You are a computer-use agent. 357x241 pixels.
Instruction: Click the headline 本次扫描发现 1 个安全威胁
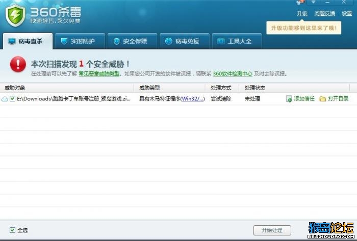(x=81, y=64)
